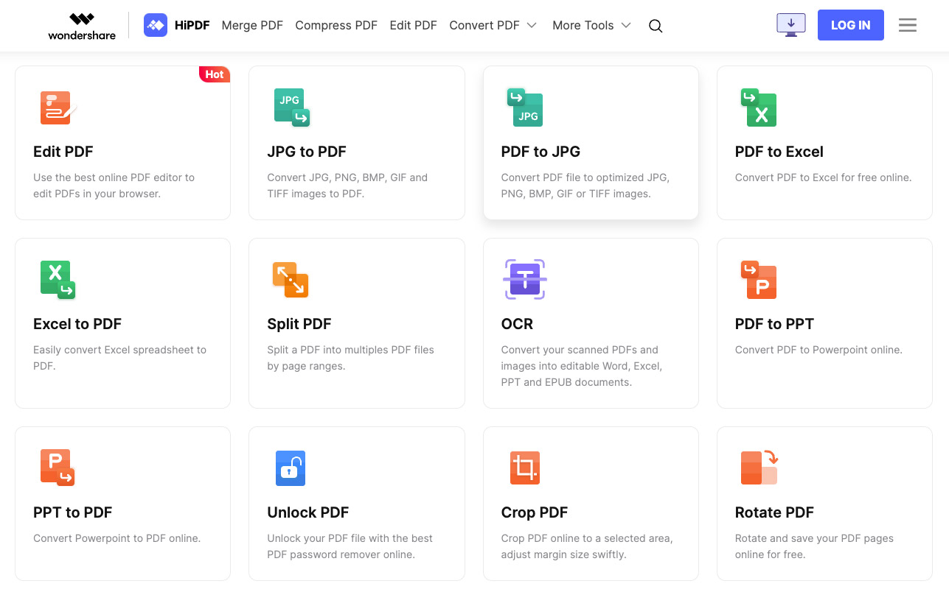Image resolution: width=949 pixels, height=592 pixels.
Task: Open the Edit PDF tool icon
Action: tap(58, 108)
